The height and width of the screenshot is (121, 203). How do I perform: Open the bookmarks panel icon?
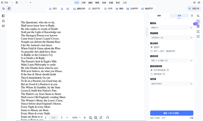[x=3, y=21]
